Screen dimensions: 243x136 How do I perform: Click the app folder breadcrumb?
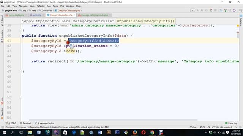[23, 11]
